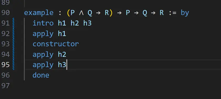Image resolution: width=221 pixels, height=99 pixels.
Task: Click the 'constructor' tactic
Action: pyautogui.click(x=56, y=44)
